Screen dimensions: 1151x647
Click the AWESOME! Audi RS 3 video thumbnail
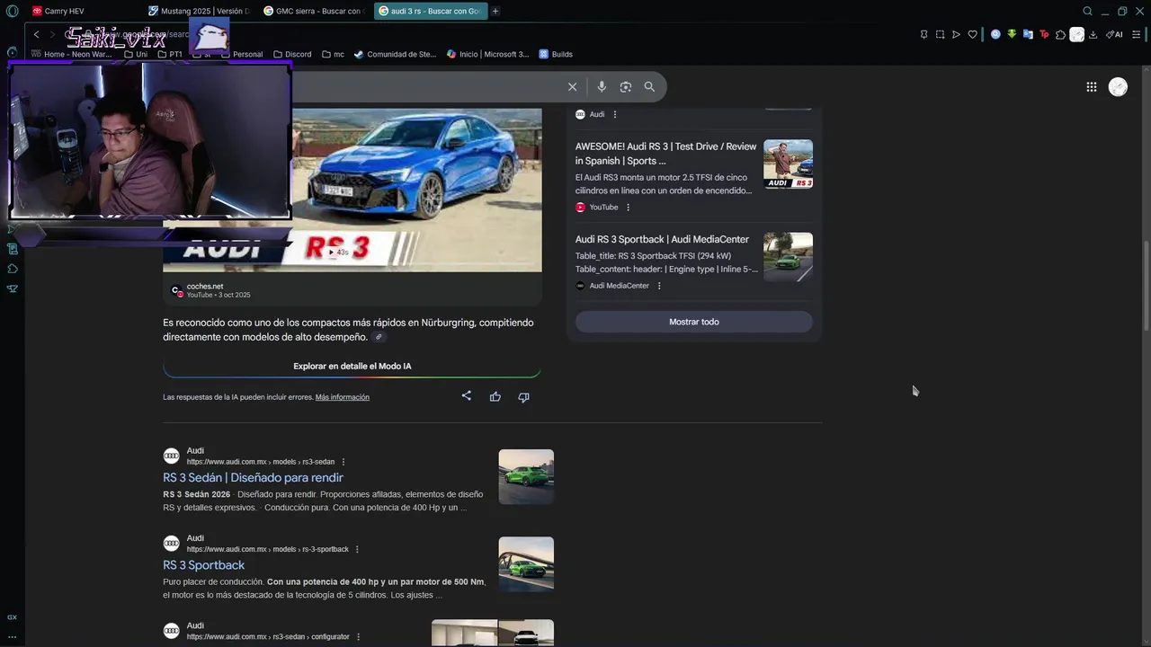pos(788,164)
